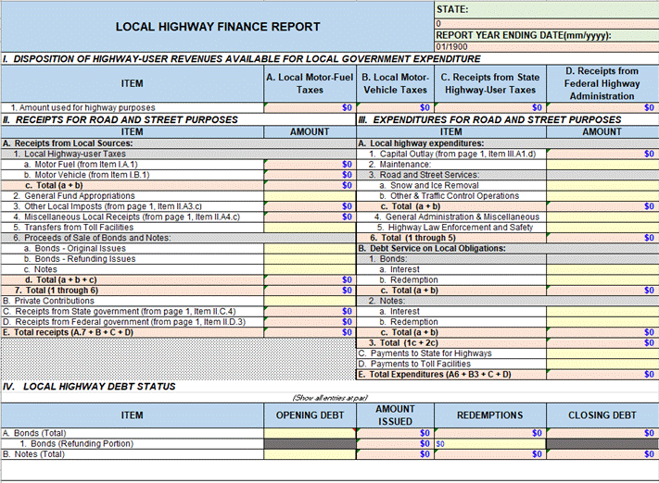Select the 'LOCAL HIGHWAY FINANCE REPORT' title cell
Screen dimensions: 659x483
coord(218,27)
